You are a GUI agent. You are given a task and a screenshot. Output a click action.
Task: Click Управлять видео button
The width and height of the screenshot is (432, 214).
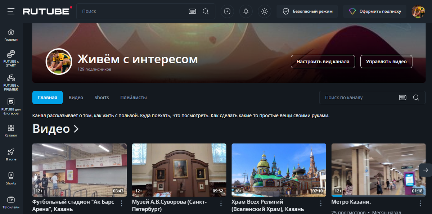(386, 62)
